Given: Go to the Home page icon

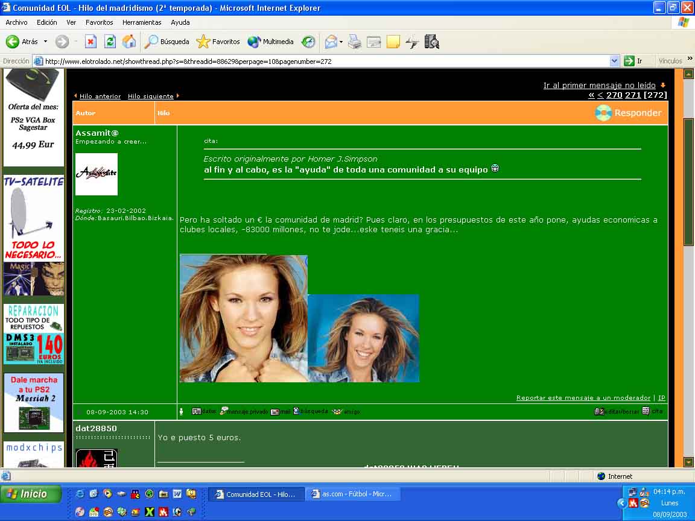Looking at the screenshot, I should pyautogui.click(x=129, y=42).
